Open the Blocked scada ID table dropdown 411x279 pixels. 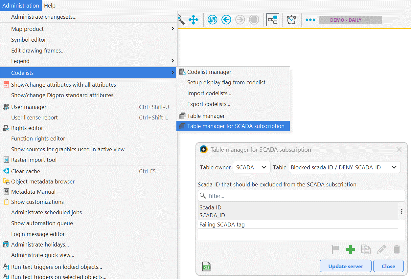pyautogui.click(x=344, y=167)
